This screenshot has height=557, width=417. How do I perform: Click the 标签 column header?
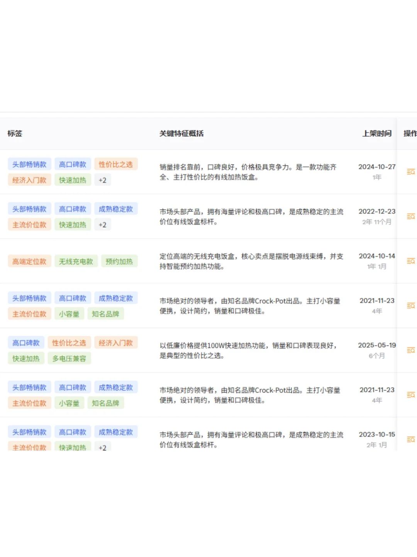(x=15, y=133)
